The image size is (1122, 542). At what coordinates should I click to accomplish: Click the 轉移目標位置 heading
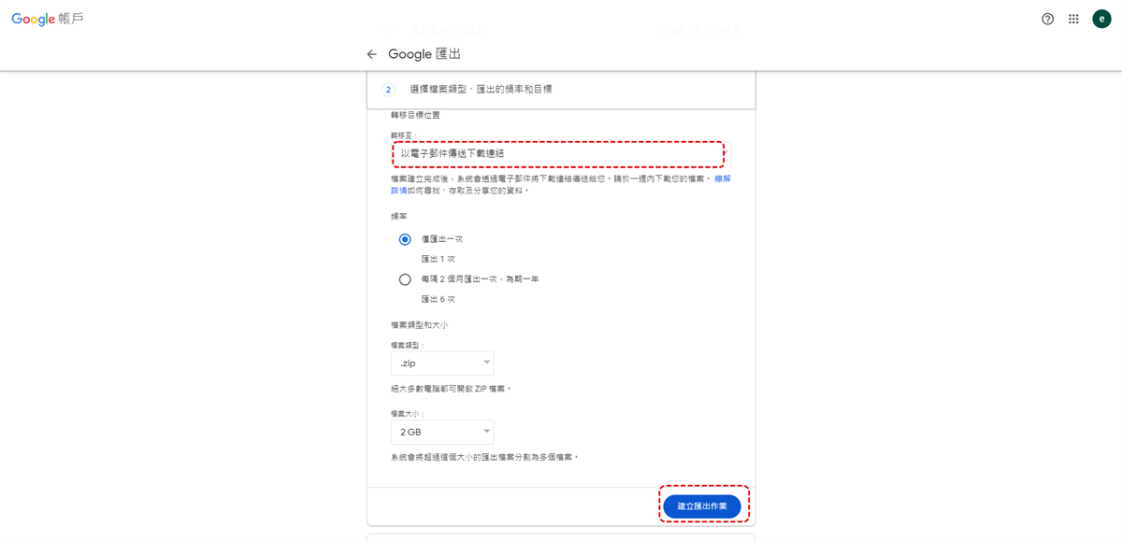[x=416, y=115]
